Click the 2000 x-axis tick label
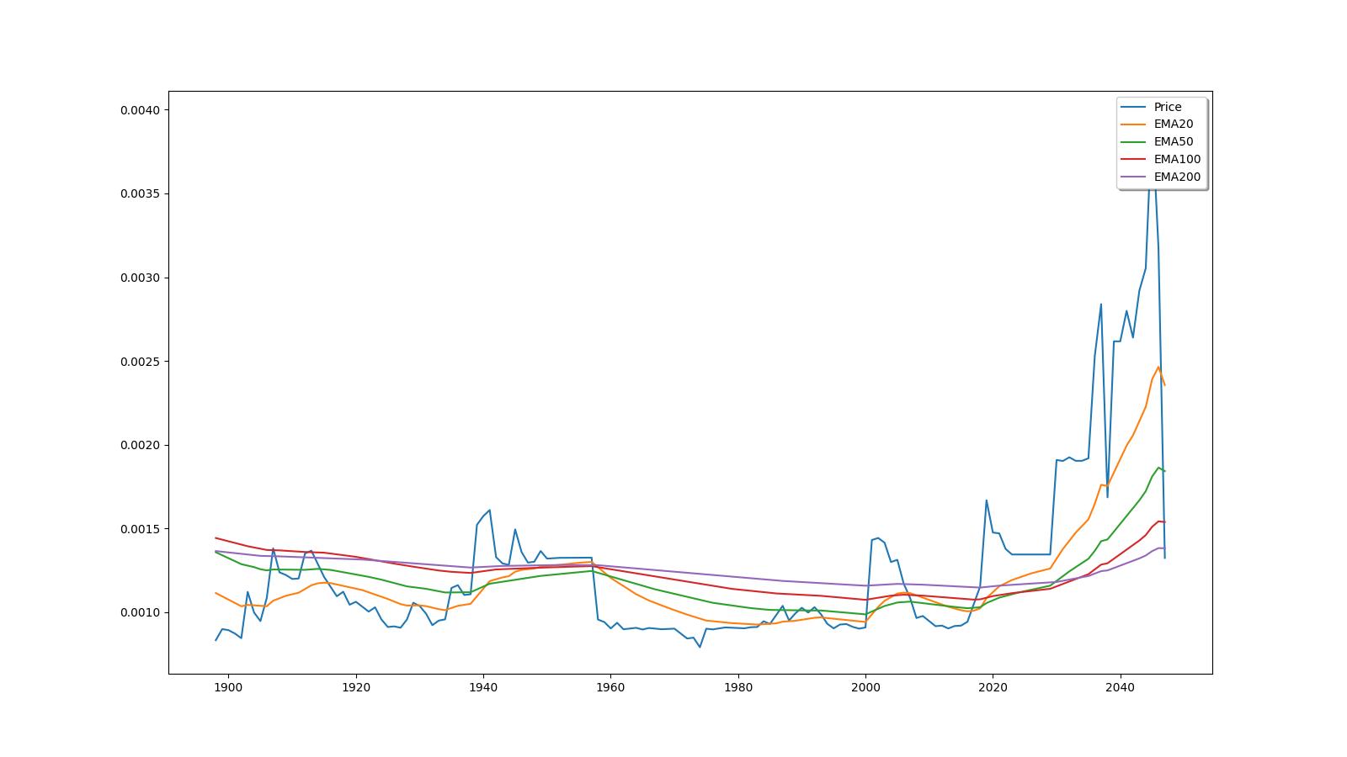Viewport: 1347px width, 757px height. (865, 687)
